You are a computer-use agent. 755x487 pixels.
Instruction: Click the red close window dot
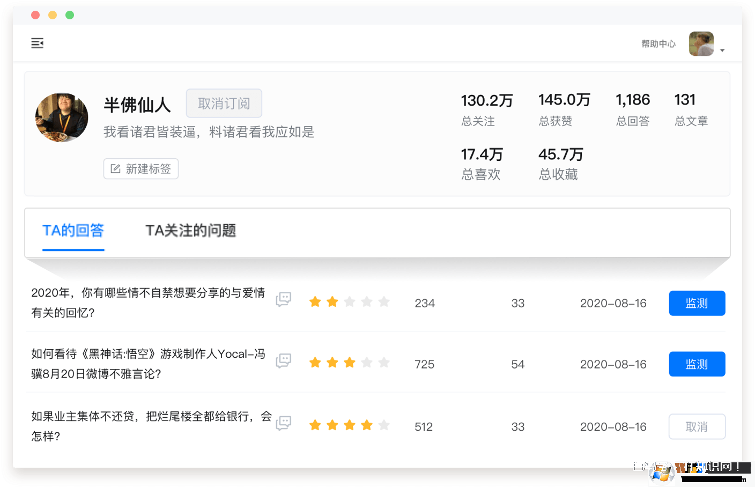(x=35, y=15)
